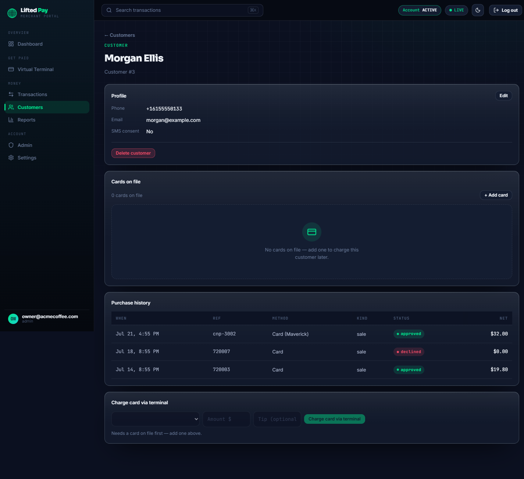Click the Virtual Terminal card icon
The image size is (524, 479).
click(x=11, y=69)
